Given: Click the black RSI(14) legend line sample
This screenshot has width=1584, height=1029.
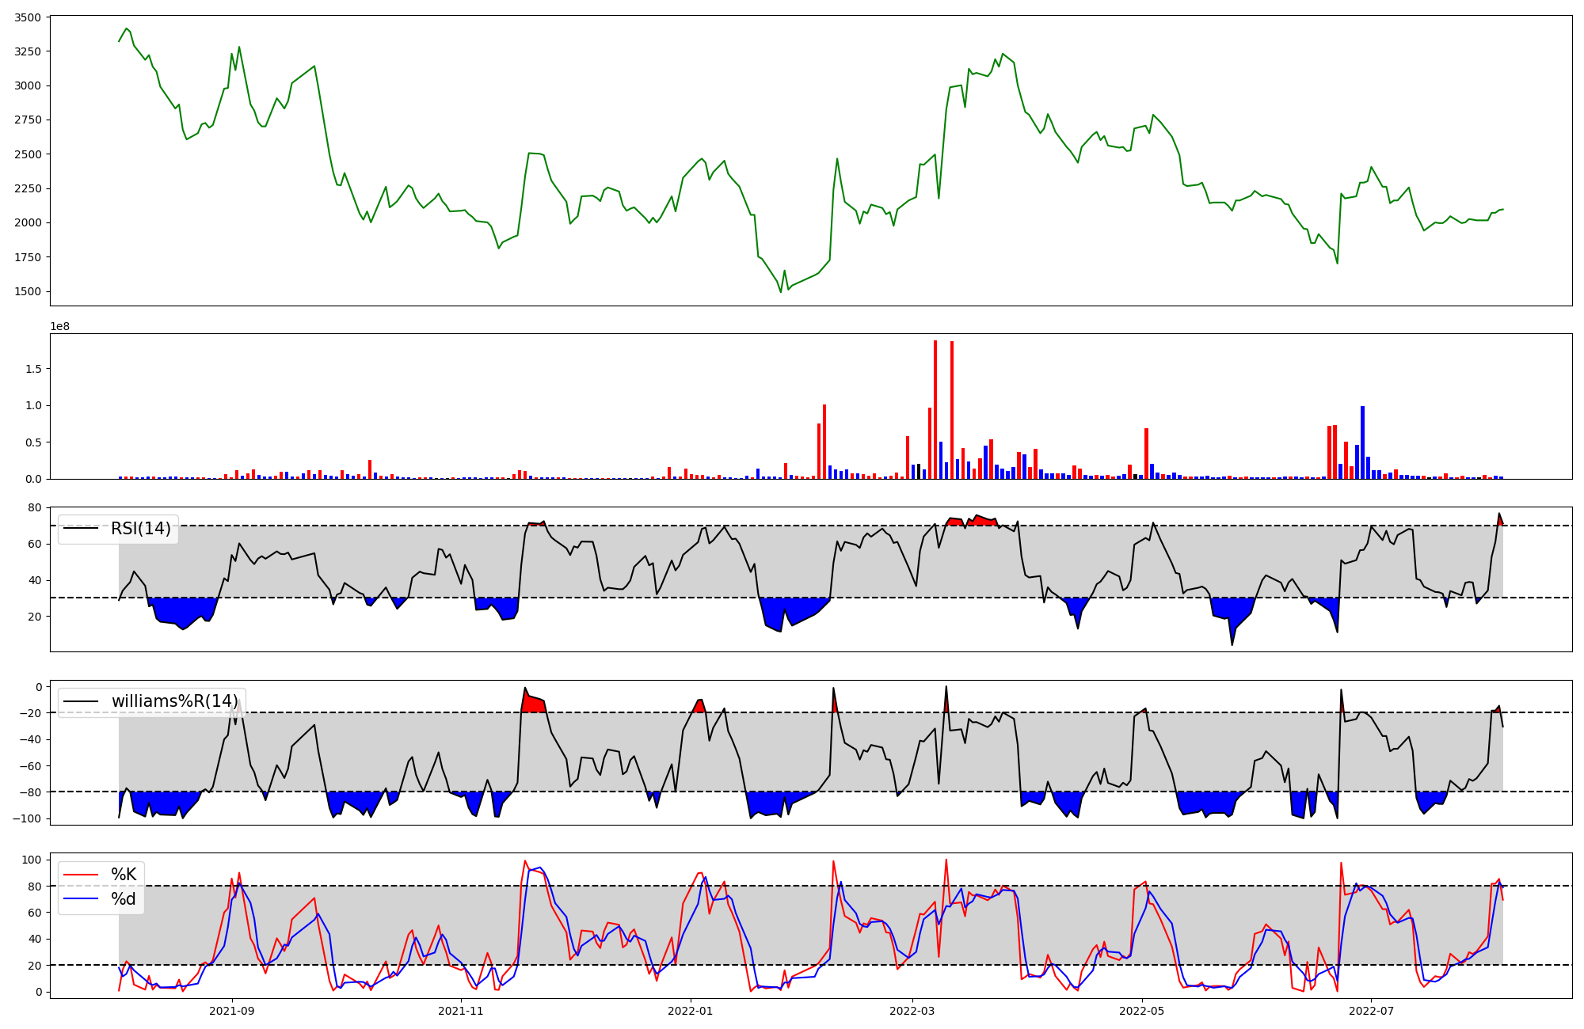Looking at the screenshot, I should 81,529.
